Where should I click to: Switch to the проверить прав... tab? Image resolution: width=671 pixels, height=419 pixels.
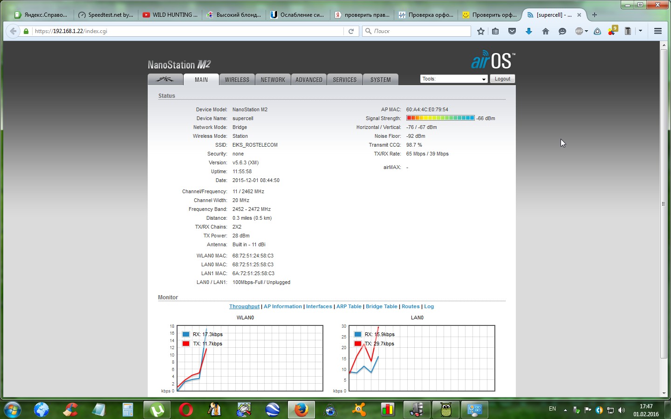coord(362,15)
